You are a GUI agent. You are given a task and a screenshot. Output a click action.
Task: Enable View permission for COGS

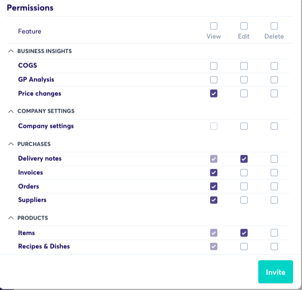[213, 66]
